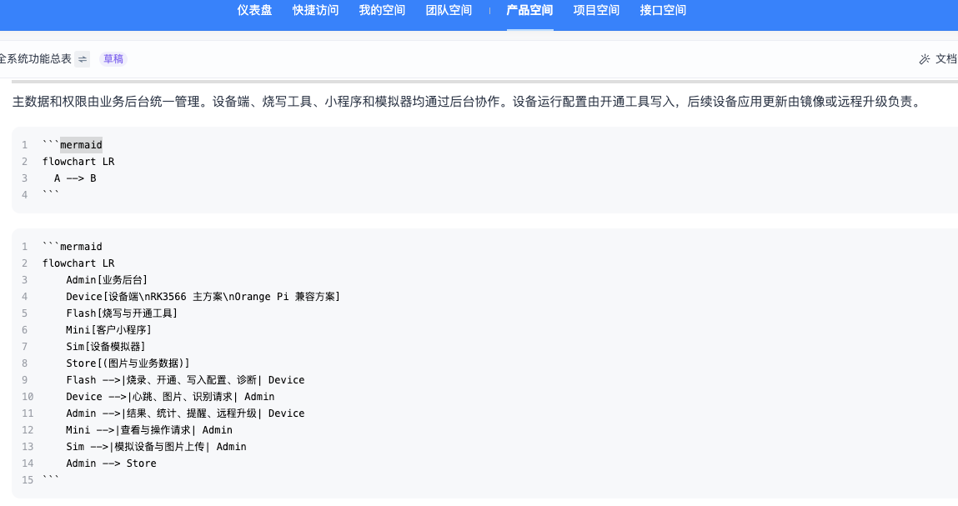
Task: Click the highlighted mermaid word in first block
Action: tap(81, 145)
